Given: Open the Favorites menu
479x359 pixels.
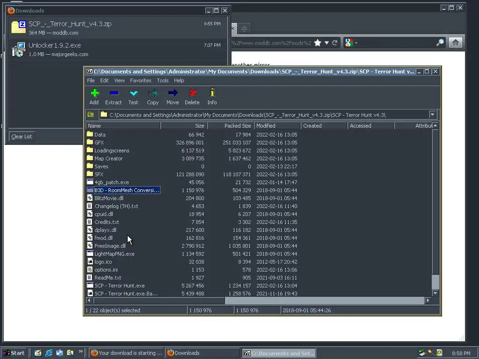Looking at the screenshot, I should pyautogui.click(x=140, y=80).
